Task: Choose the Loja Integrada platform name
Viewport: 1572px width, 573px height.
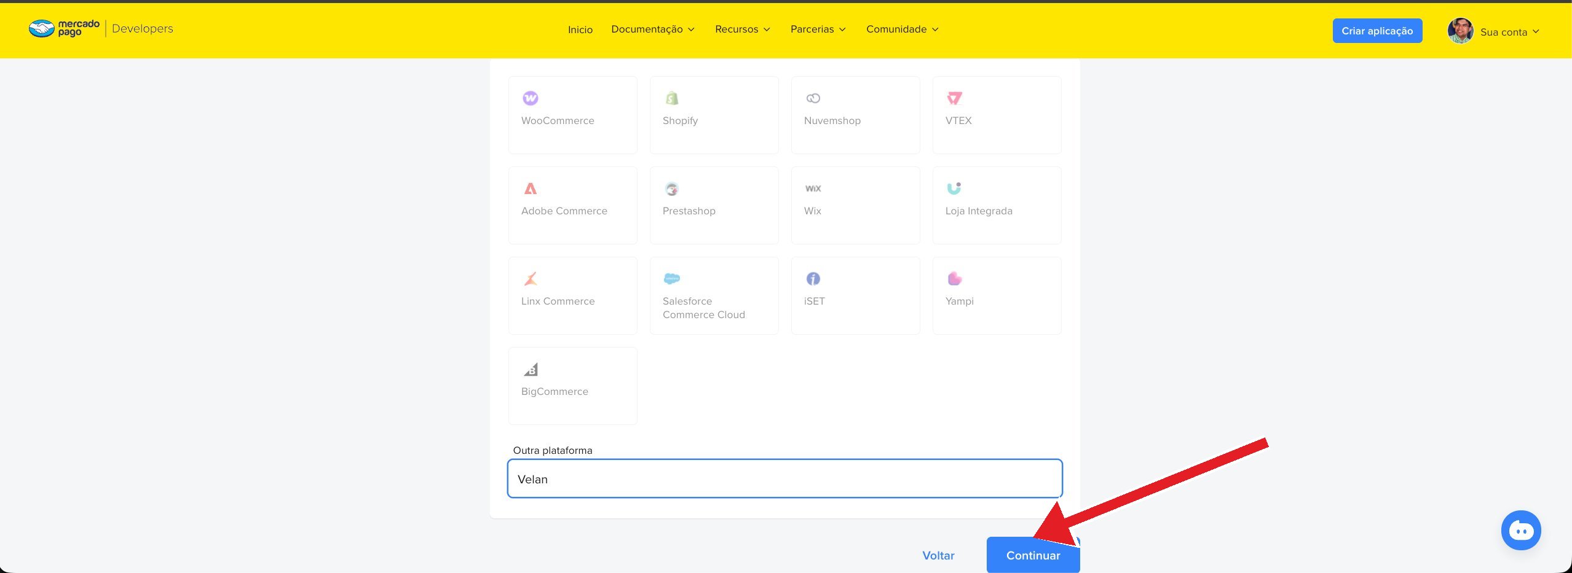Action: (979, 211)
